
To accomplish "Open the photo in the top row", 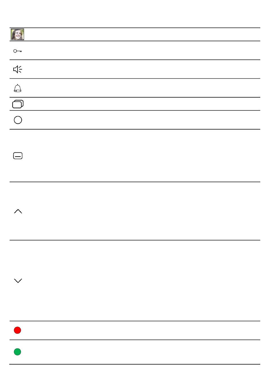I will coord(17,35).
